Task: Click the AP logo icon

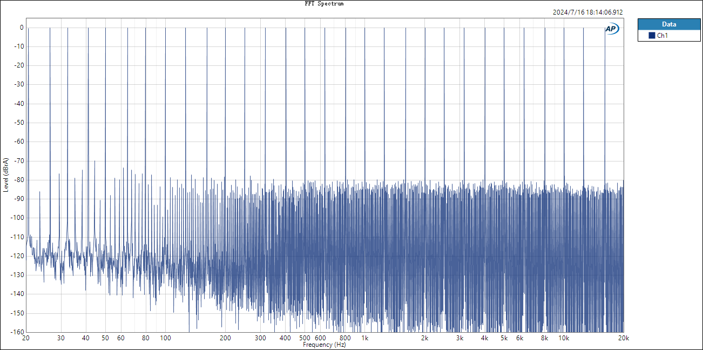Action: pyautogui.click(x=612, y=29)
